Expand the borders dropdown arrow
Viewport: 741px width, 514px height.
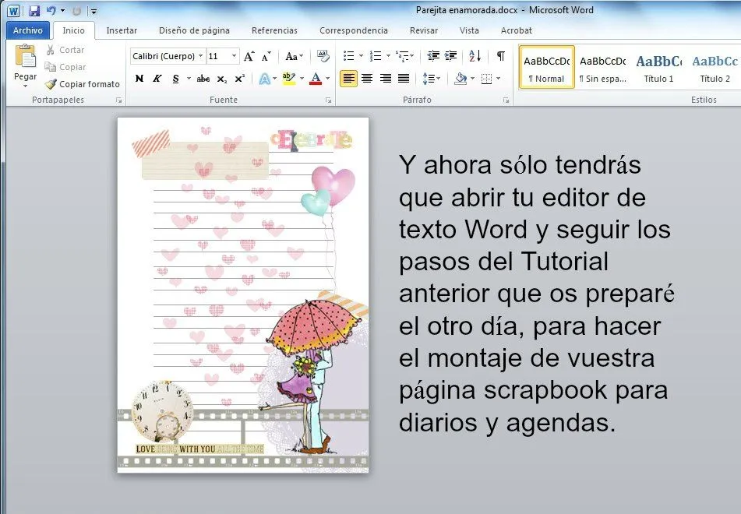pos(499,79)
